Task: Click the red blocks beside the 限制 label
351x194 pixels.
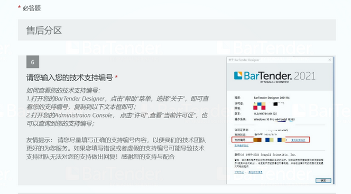Action: coord(259,108)
